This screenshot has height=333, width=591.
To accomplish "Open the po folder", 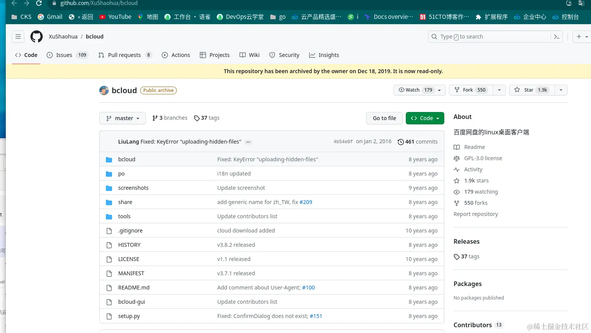I will coord(121,174).
